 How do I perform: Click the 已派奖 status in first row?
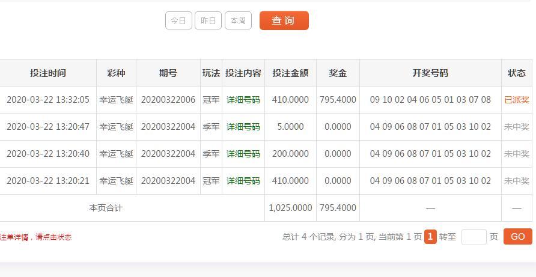click(516, 100)
